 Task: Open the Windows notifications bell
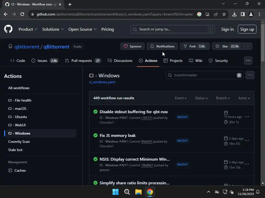click(258, 192)
